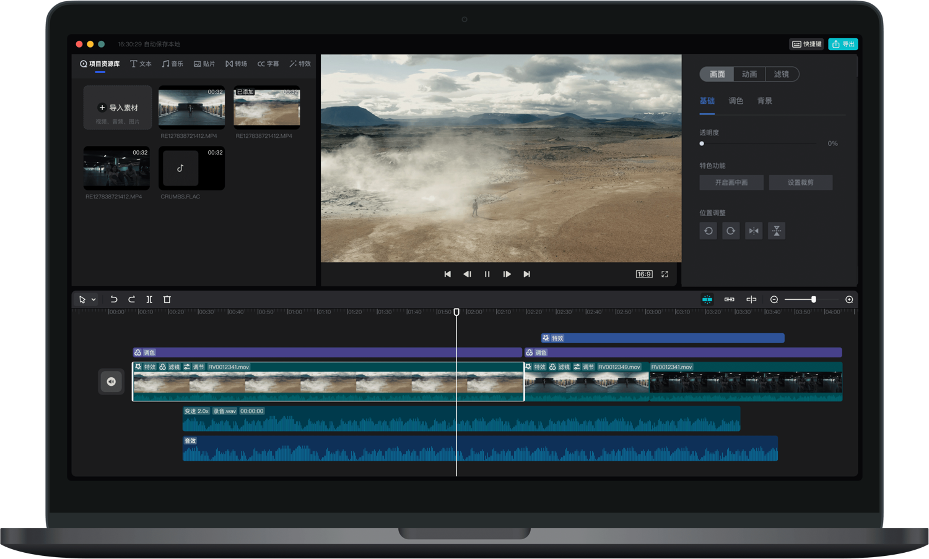Click the 开启画中画 picture-in-picture button
Screen dimensions: 929x559
731,182
